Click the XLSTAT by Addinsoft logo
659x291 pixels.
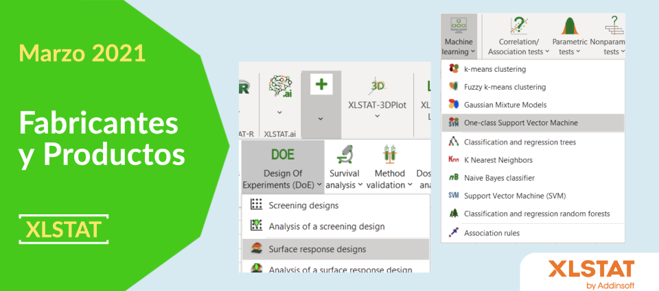click(591, 275)
